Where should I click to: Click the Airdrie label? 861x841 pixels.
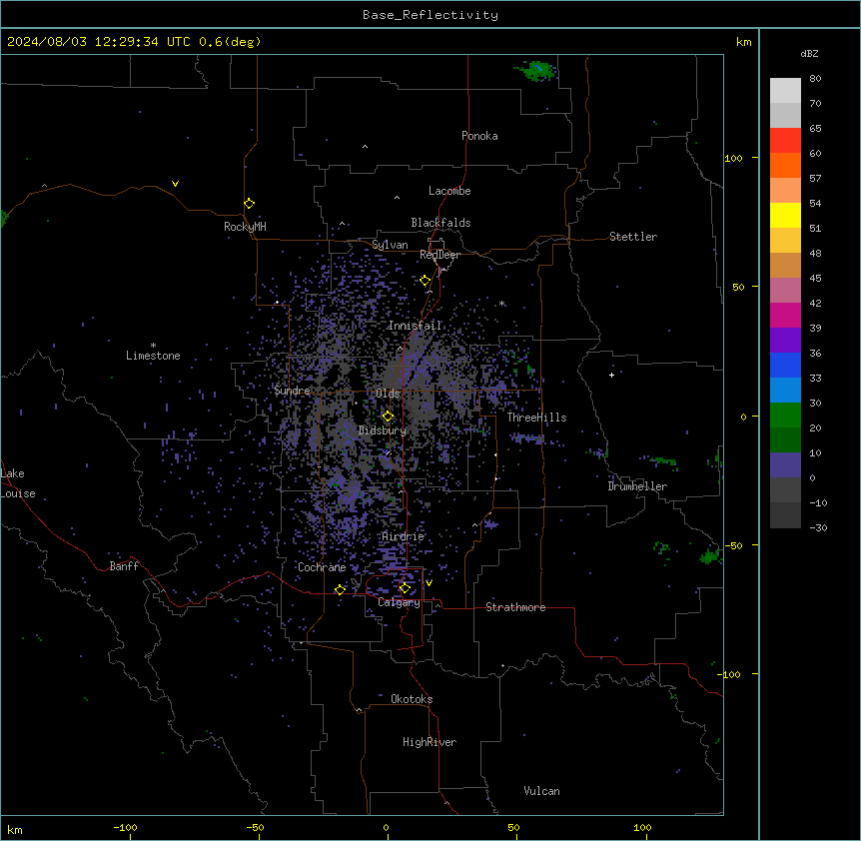pyautogui.click(x=404, y=536)
